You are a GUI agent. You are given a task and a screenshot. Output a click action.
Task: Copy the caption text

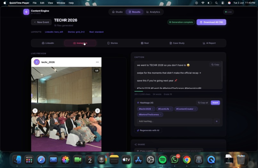(215, 65)
